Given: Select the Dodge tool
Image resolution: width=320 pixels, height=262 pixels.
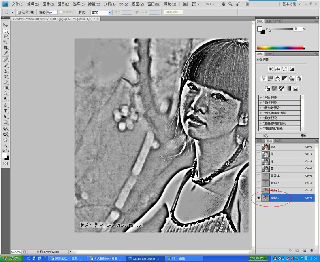Looking at the screenshot, I should pos(6,99).
